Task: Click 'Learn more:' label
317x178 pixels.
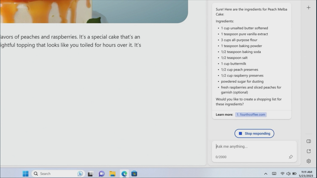Action: click(x=224, y=115)
